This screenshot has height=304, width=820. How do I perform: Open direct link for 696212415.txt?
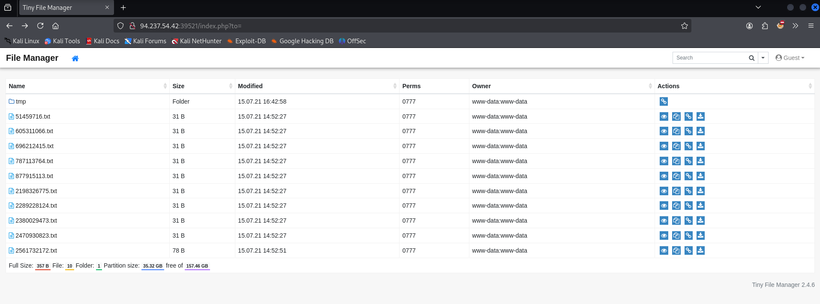688,146
